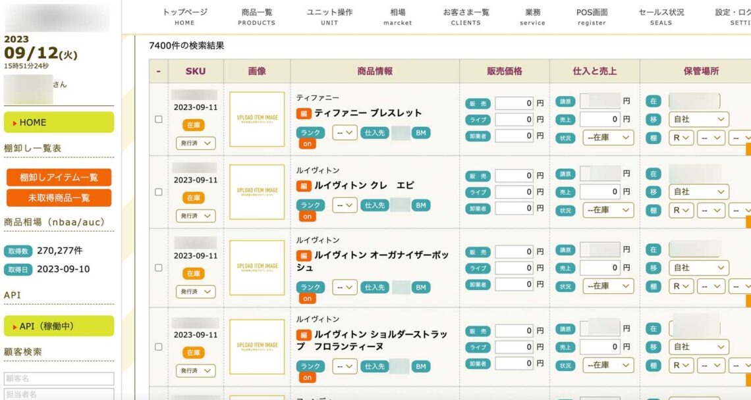Open the 商品一覧 PRODUCTS menu
This screenshot has height=400, width=751.
tap(257, 16)
